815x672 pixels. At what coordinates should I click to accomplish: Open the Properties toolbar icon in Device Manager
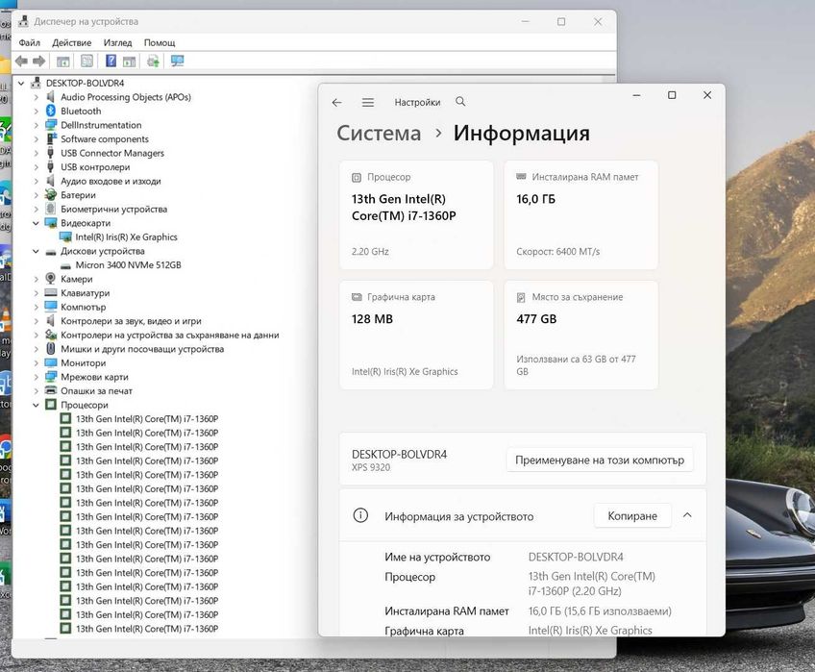(86, 62)
